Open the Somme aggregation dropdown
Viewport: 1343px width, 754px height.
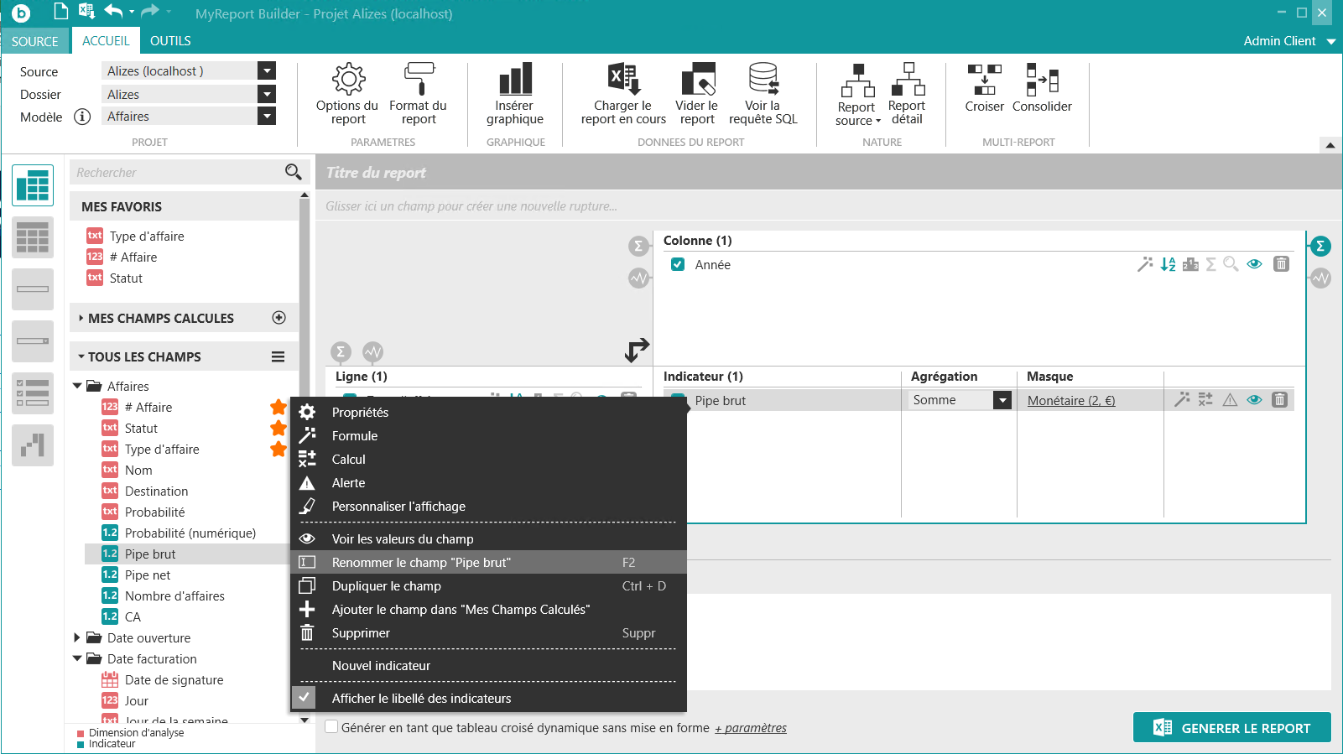pos(1002,401)
